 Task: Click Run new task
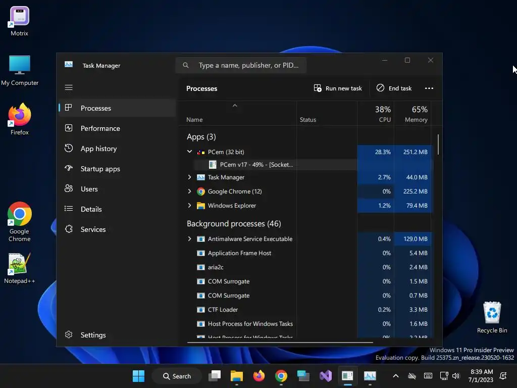coord(338,88)
